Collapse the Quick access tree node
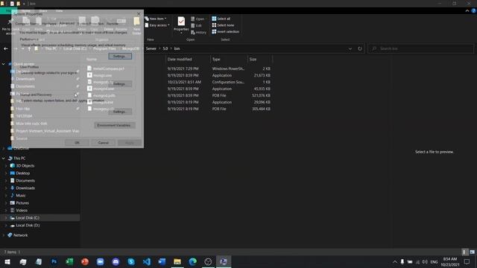The width and height of the screenshot is (477, 268). click(4, 64)
